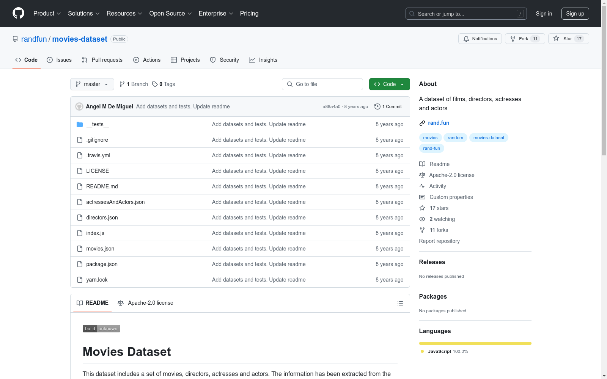Click Angel M De Miguel avatar
The image size is (607, 379).
(79, 106)
